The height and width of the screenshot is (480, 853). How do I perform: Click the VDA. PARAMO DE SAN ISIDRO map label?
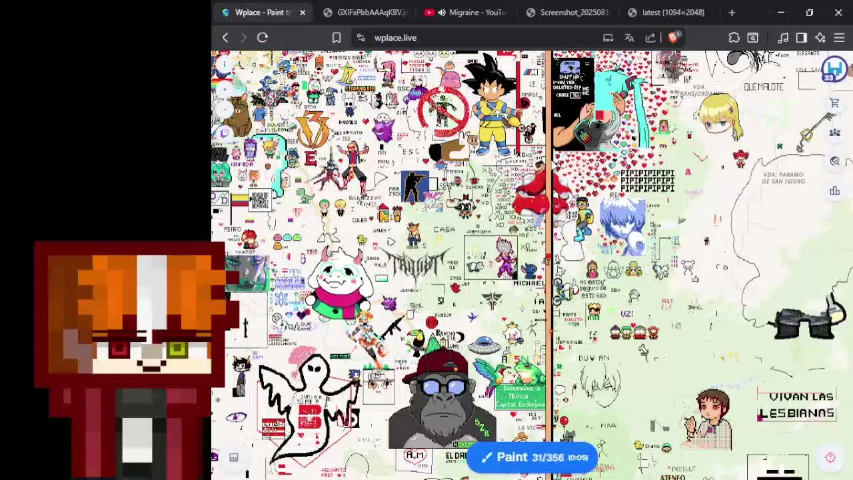[784, 177]
